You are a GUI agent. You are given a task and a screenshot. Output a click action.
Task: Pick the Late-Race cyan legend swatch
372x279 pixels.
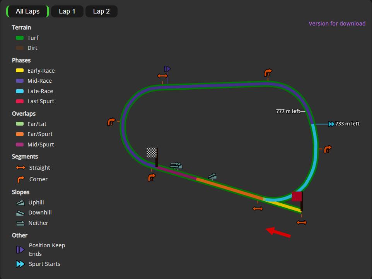tap(20, 91)
